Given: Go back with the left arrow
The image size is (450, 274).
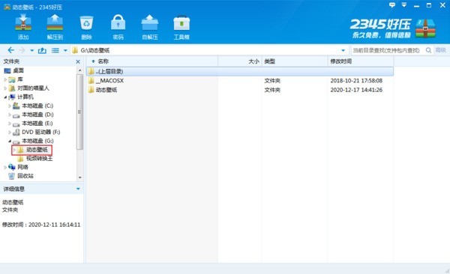Looking at the screenshot, I should 10,50.
